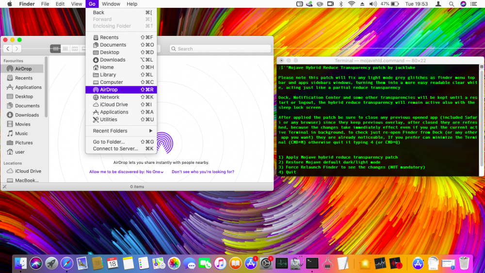This screenshot has width=485, height=273.
Task: Choose Go to Folder… item
Action: (x=121, y=142)
